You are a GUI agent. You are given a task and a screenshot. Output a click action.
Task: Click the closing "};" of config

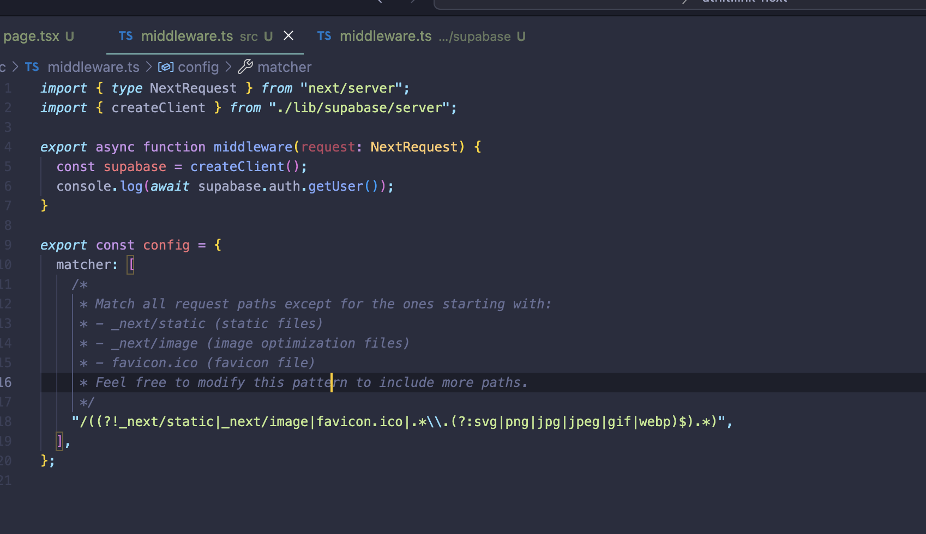pyautogui.click(x=48, y=461)
